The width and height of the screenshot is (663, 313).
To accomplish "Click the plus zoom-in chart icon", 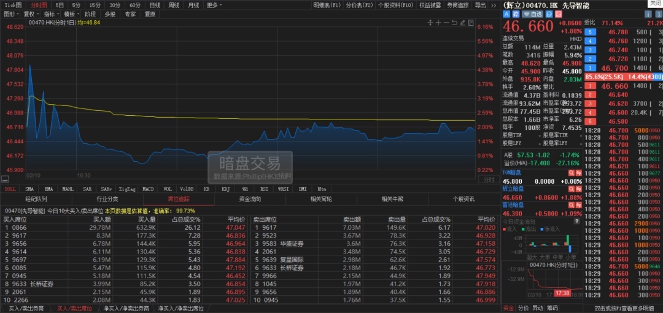I will click(x=438, y=23).
